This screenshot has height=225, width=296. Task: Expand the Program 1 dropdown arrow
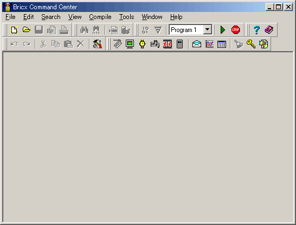coord(207,29)
